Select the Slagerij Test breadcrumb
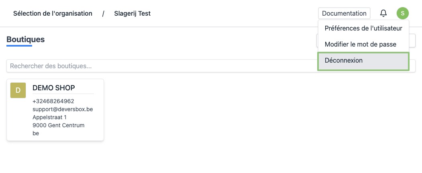This screenshot has width=422, height=173. [x=133, y=13]
